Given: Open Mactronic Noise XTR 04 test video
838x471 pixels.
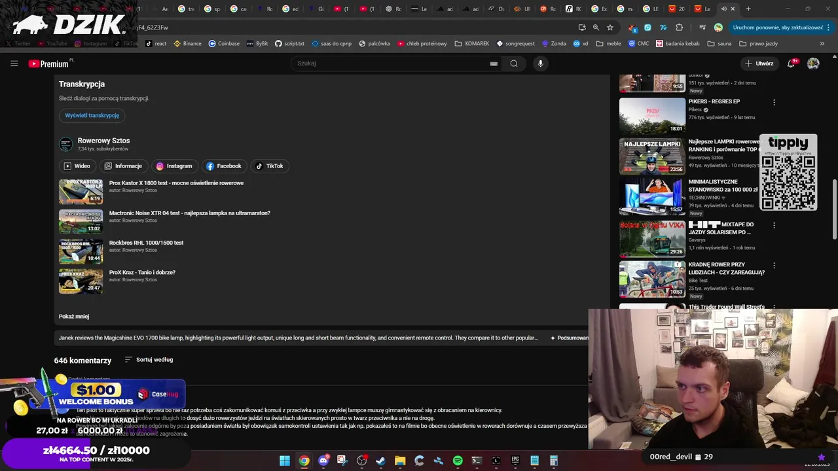Looking at the screenshot, I should [x=189, y=213].
